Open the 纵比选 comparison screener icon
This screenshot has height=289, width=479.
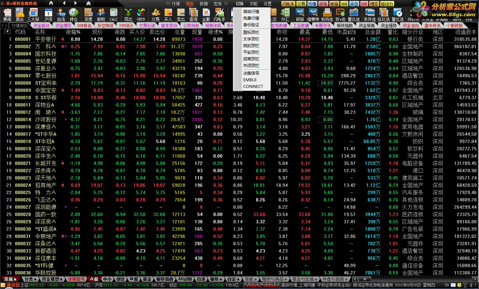[384, 15]
